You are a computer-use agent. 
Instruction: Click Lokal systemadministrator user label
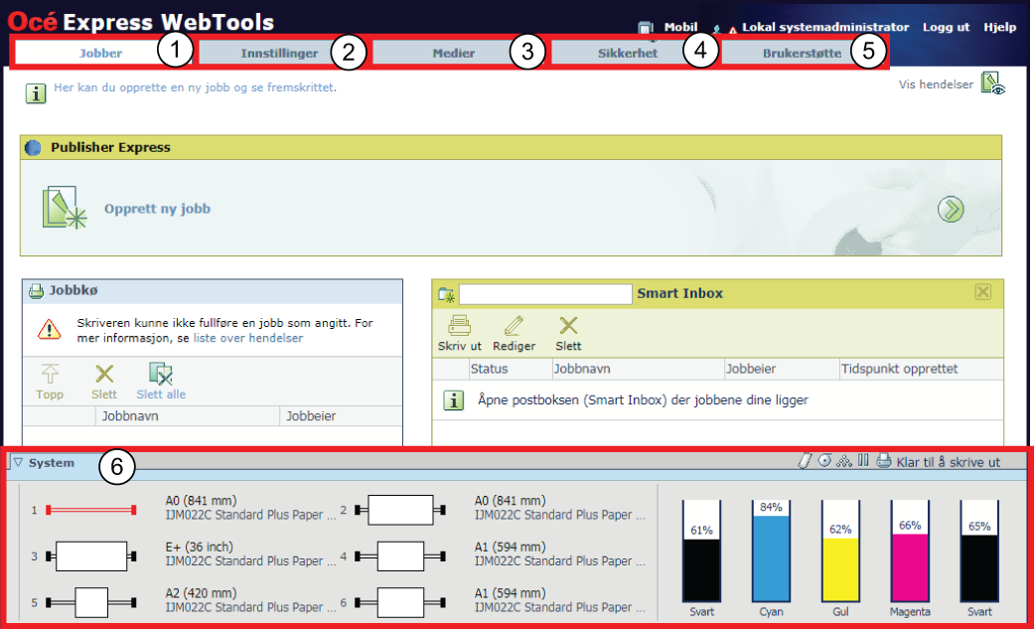[825, 27]
